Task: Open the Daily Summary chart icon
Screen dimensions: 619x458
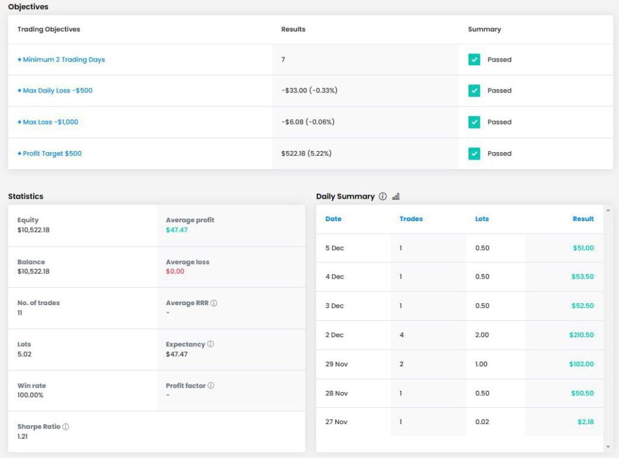Action: pos(396,196)
